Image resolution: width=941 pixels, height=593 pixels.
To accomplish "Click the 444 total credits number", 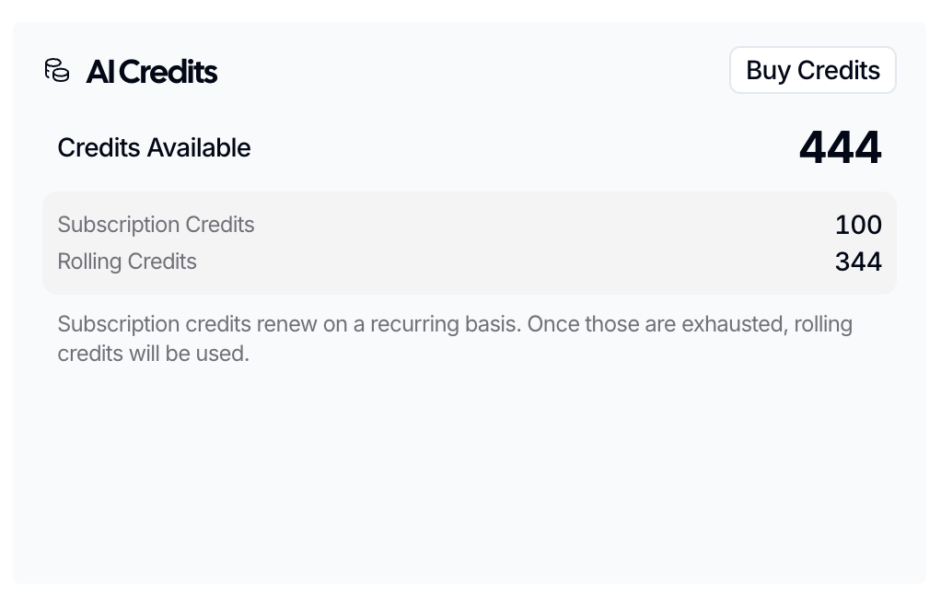I will coord(840,147).
